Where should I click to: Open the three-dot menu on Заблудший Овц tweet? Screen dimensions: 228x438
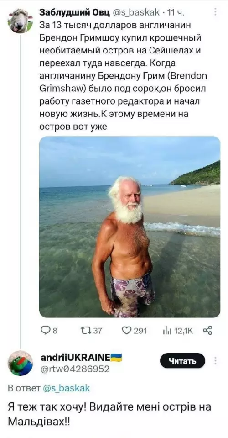pos(215,12)
